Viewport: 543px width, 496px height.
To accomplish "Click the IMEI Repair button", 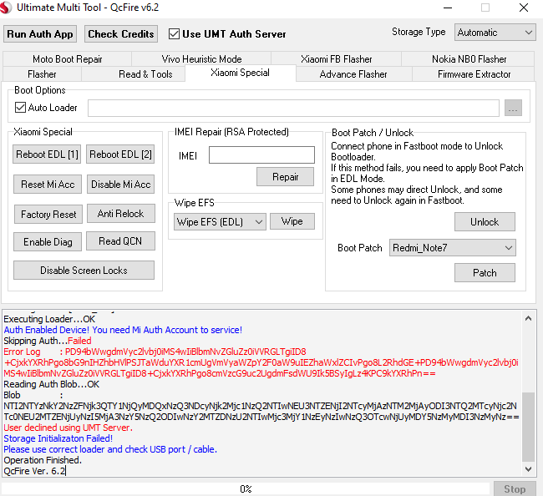I will click(286, 177).
